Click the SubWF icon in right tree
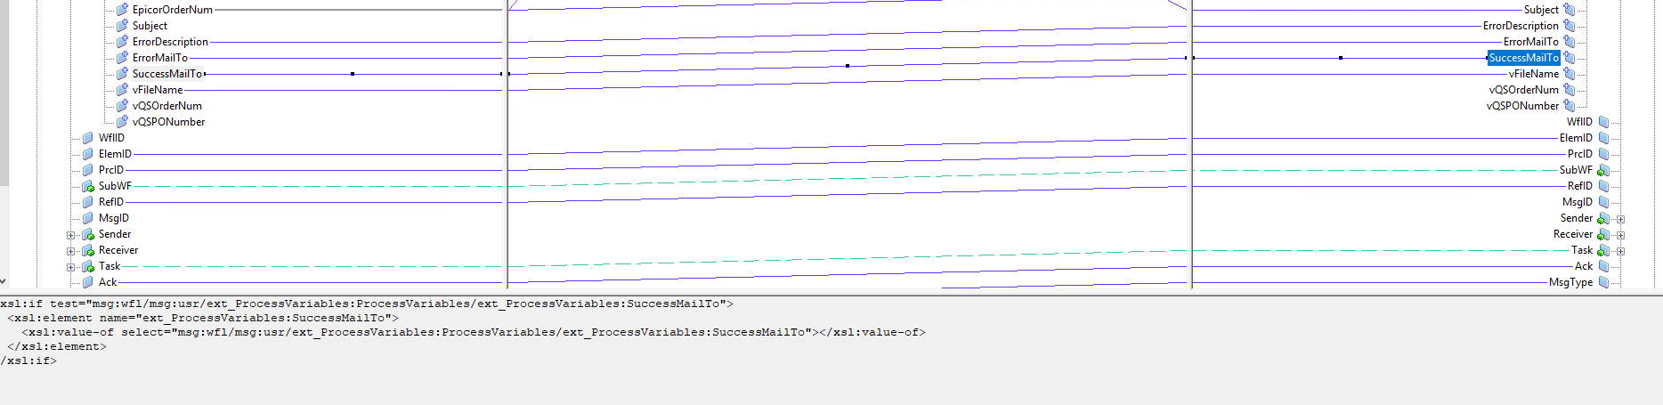Image resolution: width=1663 pixels, height=405 pixels. click(1603, 170)
